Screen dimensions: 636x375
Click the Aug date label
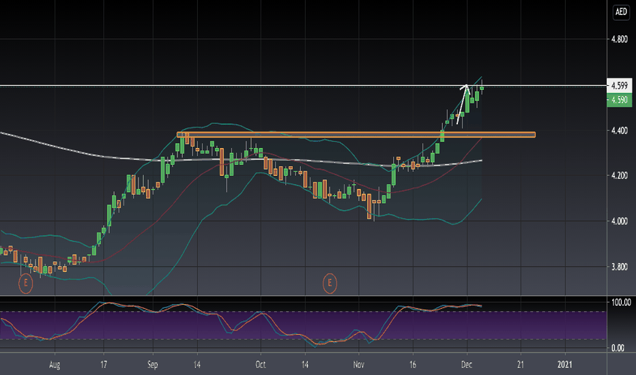55,365
